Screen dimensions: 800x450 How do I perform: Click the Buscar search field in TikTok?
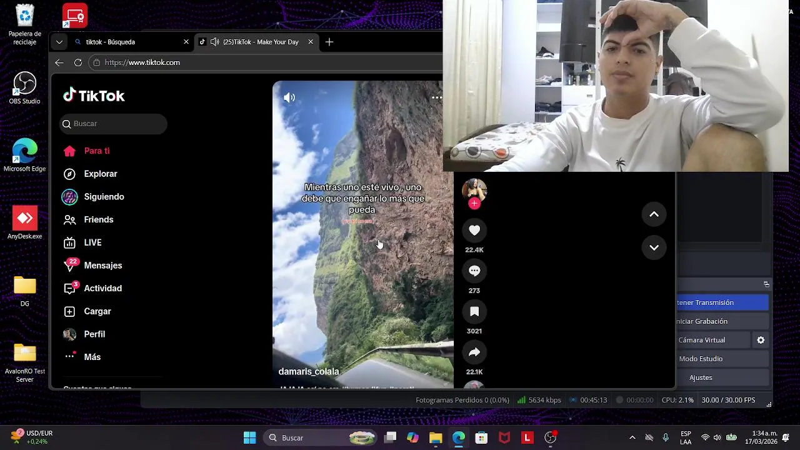pos(114,124)
